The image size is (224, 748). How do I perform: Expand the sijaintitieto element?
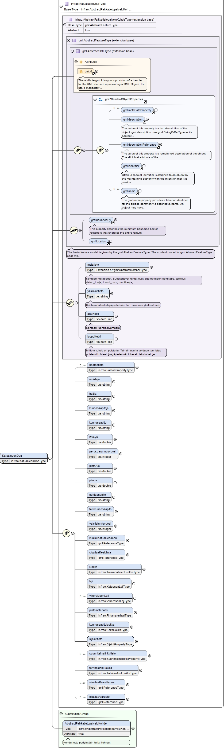click(x=136, y=641)
